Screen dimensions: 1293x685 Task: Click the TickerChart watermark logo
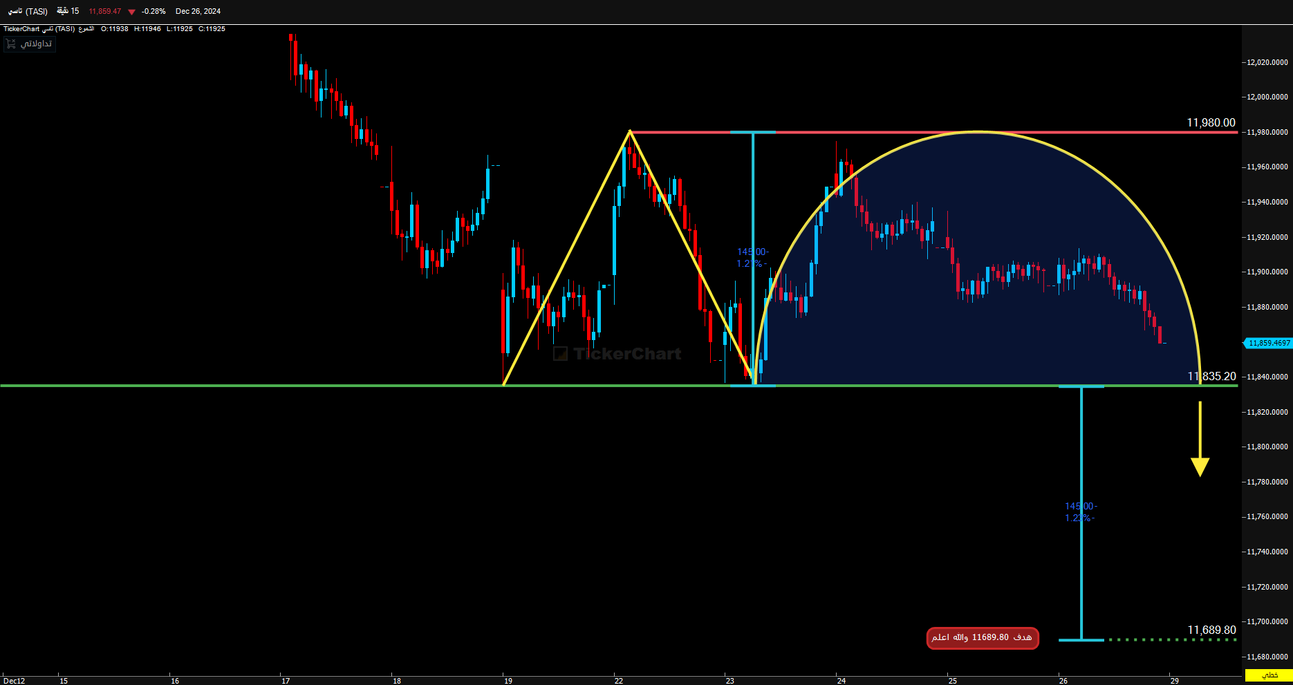(x=617, y=354)
